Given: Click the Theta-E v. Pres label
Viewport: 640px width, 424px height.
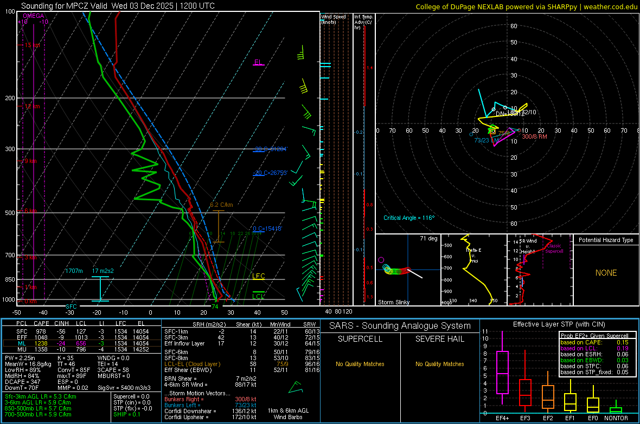Looking at the screenshot, I should (x=473, y=256).
